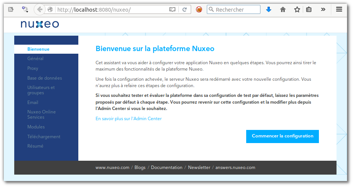The width and height of the screenshot is (353, 187).
Task: Click the magnifier icon in the search box
Action: pos(211,9)
